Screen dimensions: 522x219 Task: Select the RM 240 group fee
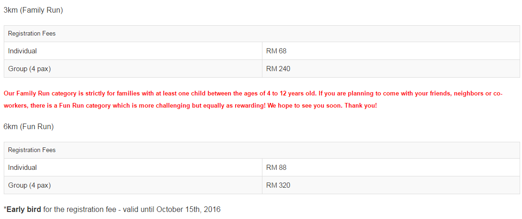[x=278, y=69]
